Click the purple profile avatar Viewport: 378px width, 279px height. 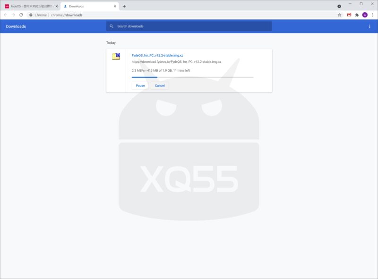pyautogui.click(x=365, y=15)
